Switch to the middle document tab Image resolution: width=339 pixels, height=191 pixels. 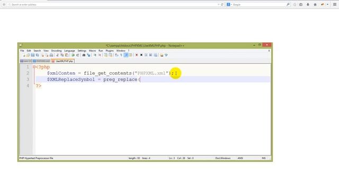coord(41,62)
